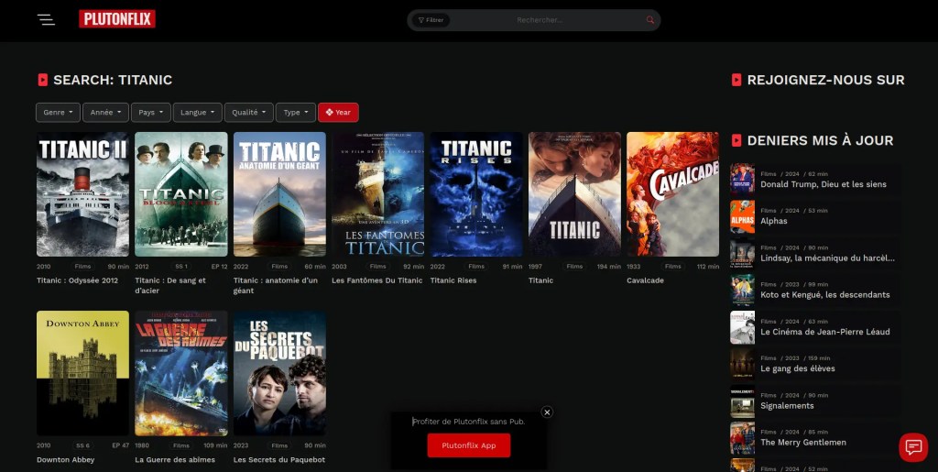Screen dimensions: 938x472
Task: Click title link Downton Abbey
Action: coord(66,460)
